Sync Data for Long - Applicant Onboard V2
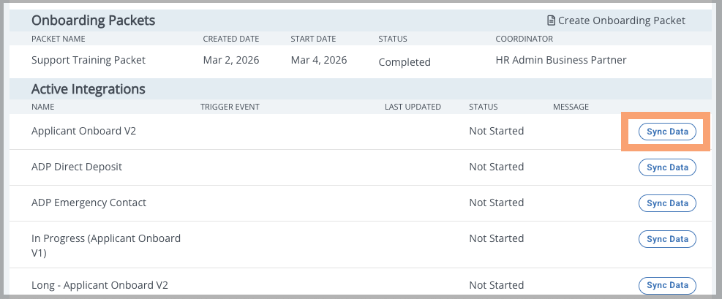722x299 pixels. click(667, 285)
